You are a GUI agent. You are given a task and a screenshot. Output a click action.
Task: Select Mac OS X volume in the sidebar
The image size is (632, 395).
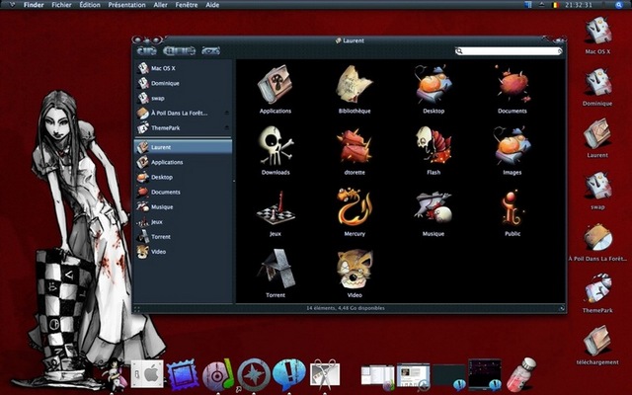point(184,68)
